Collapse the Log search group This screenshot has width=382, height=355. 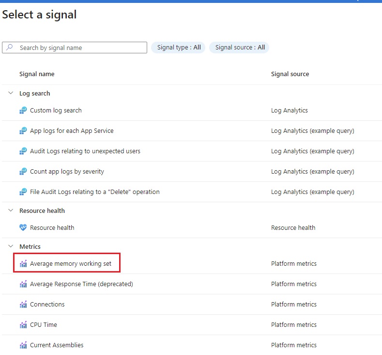point(11,93)
